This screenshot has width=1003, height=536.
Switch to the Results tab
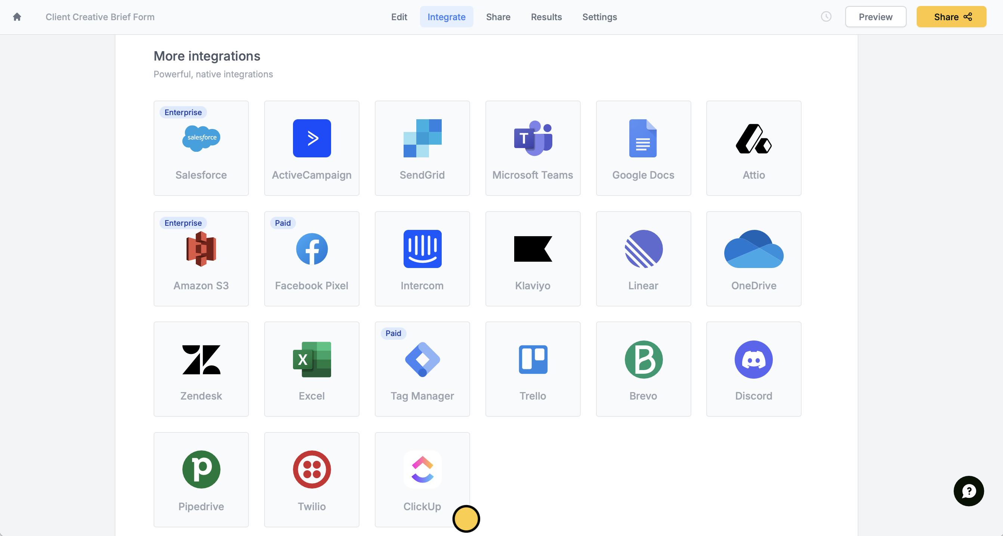tap(546, 17)
